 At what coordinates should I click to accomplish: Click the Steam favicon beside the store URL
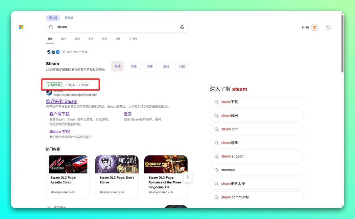49,93
